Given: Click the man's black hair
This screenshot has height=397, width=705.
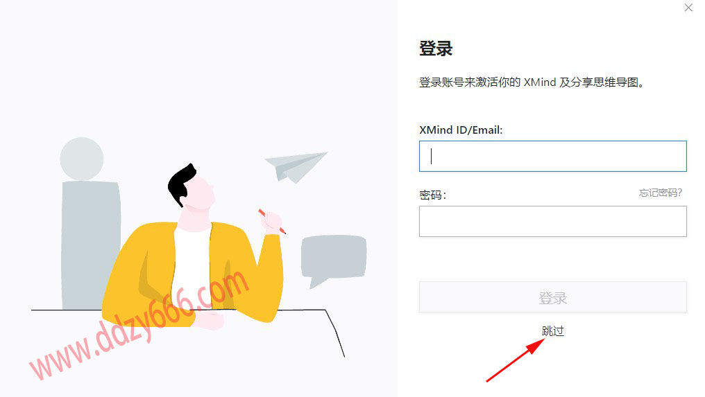Looking at the screenshot, I should point(181,184).
